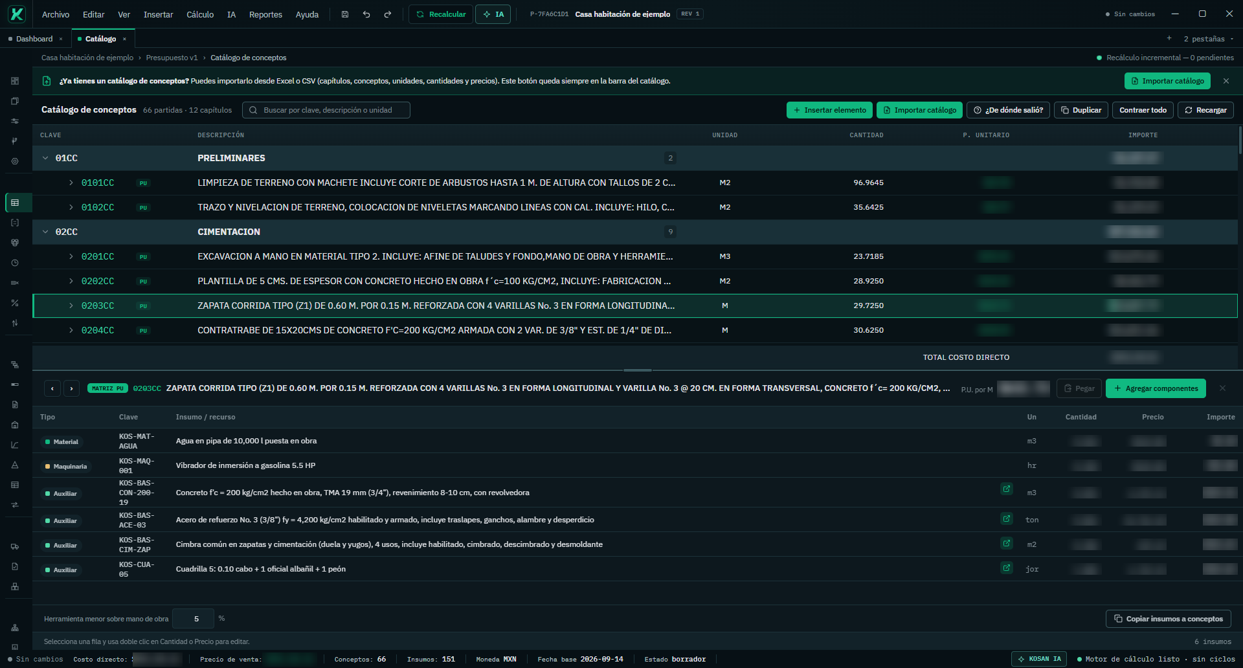Expand row 0203CC chevron

click(71, 306)
